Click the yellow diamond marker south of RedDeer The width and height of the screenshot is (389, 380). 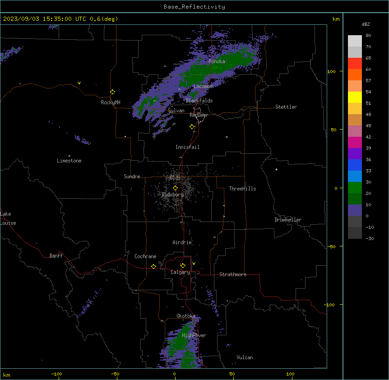coord(192,127)
